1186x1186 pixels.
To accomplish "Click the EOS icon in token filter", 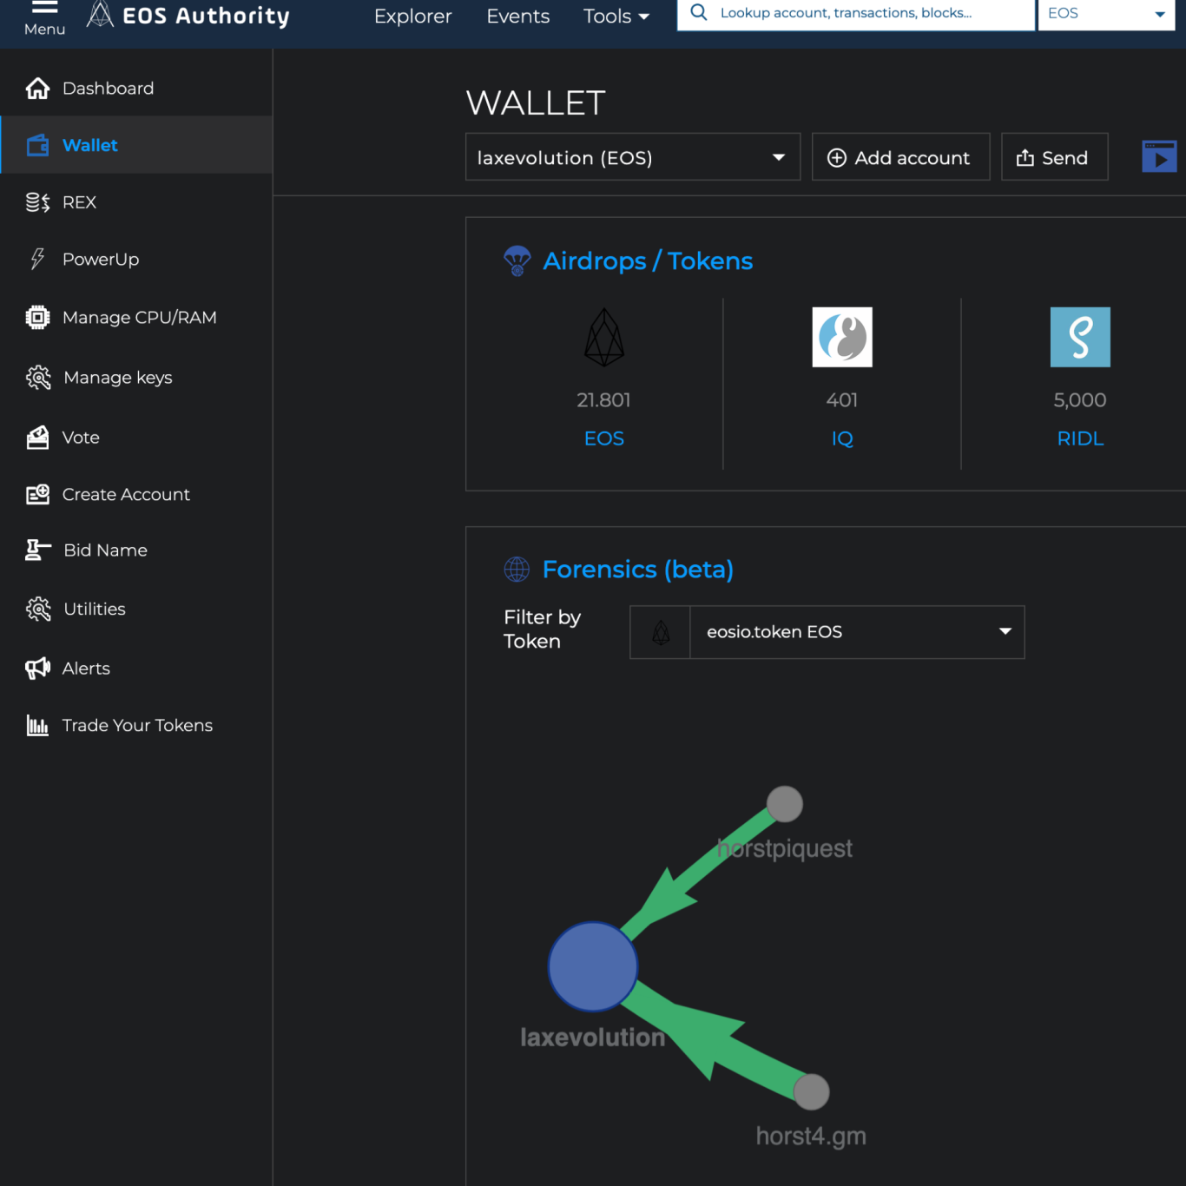I will (x=661, y=632).
